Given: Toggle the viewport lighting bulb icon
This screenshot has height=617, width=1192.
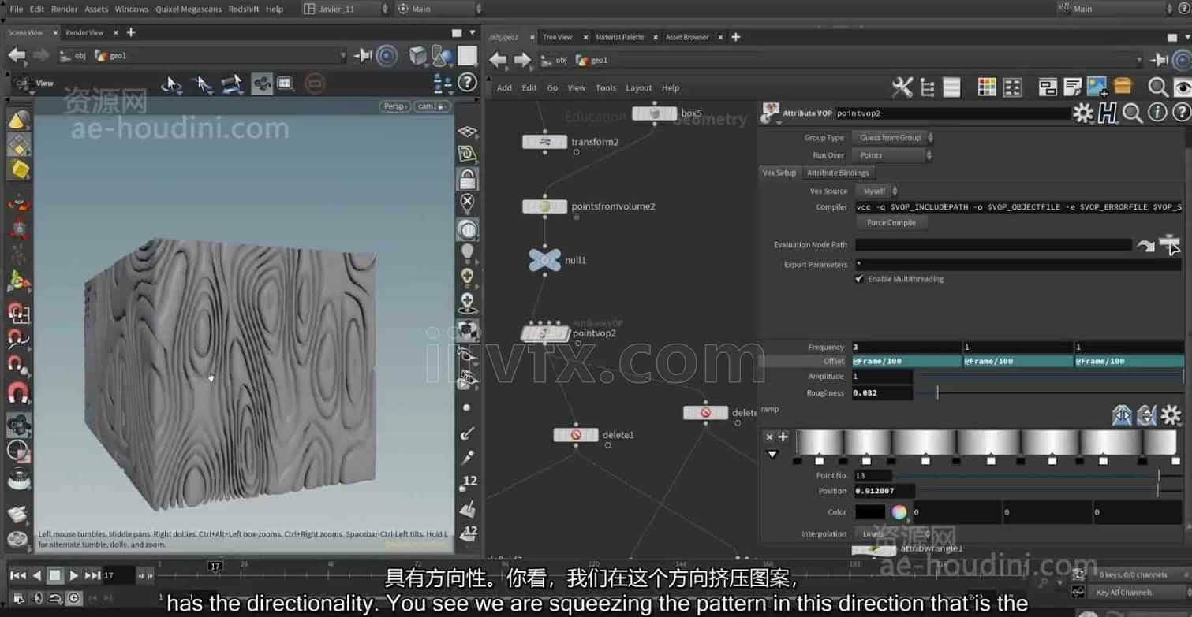Looking at the screenshot, I should click(x=468, y=252).
